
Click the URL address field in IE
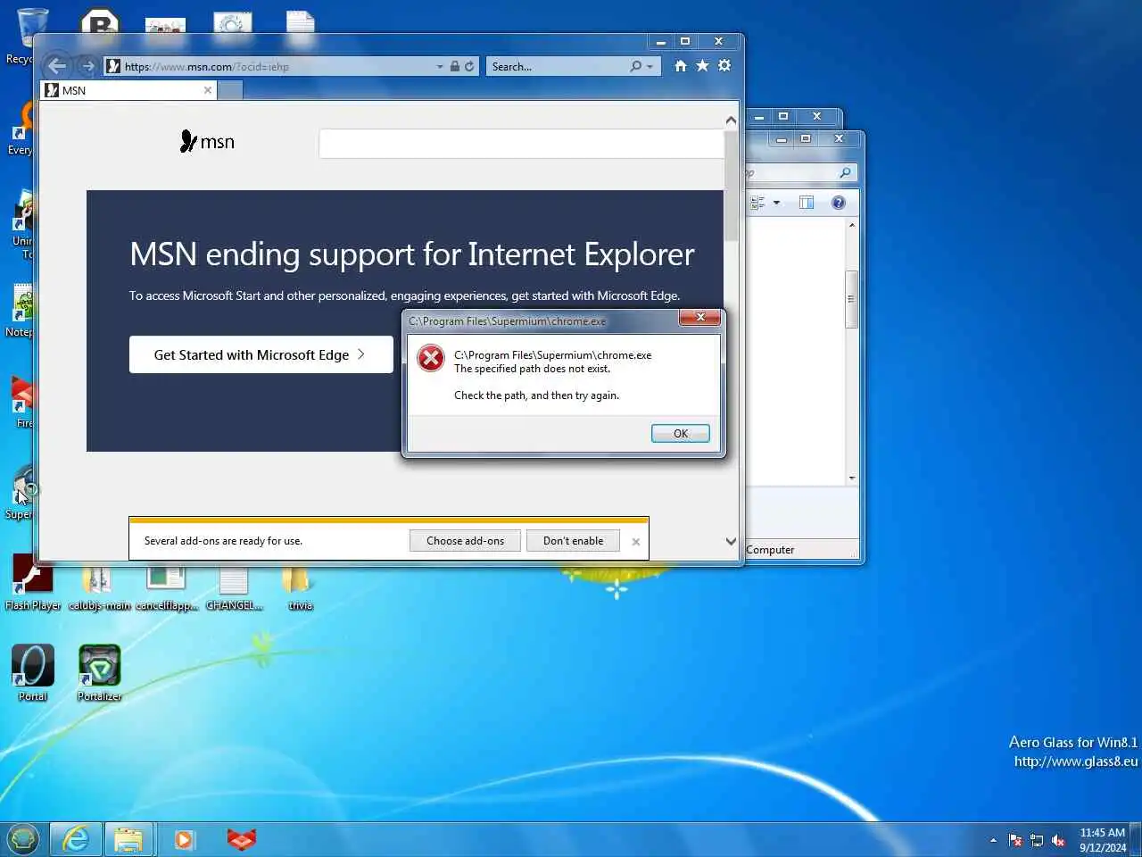tap(277, 67)
